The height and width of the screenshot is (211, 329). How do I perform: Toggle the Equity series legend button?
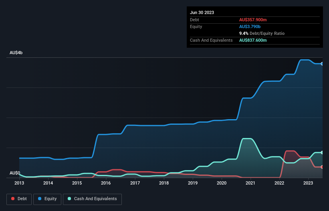point(47,199)
